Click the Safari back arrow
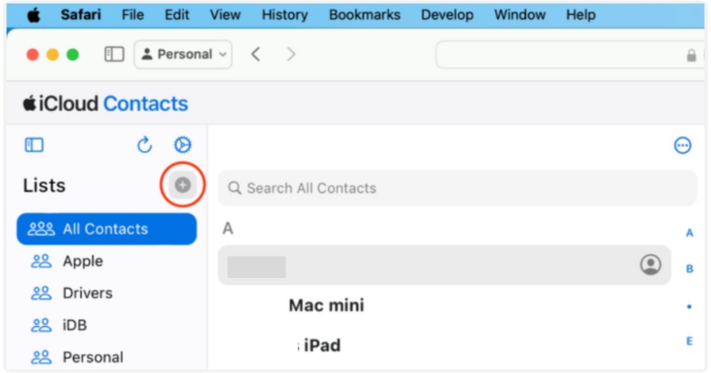711x373 pixels. 256,54
